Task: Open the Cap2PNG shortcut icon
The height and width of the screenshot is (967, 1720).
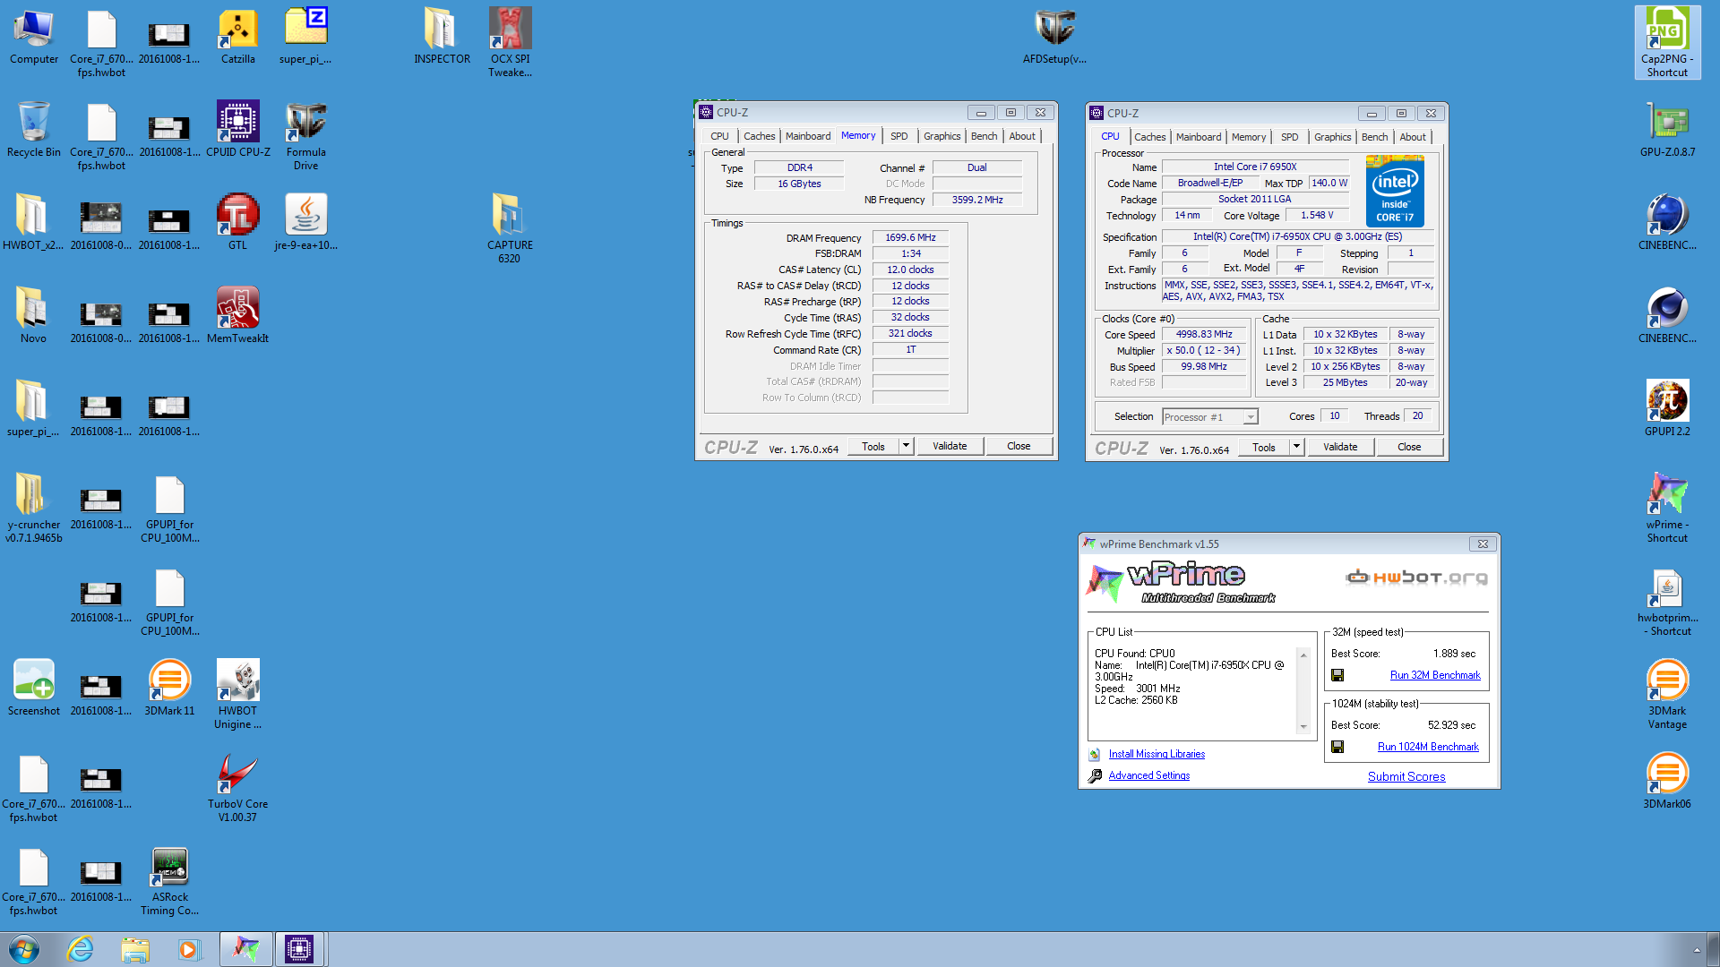Action: pyautogui.click(x=1667, y=42)
